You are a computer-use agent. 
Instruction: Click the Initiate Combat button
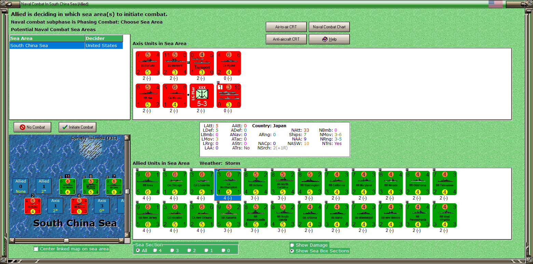click(x=78, y=127)
